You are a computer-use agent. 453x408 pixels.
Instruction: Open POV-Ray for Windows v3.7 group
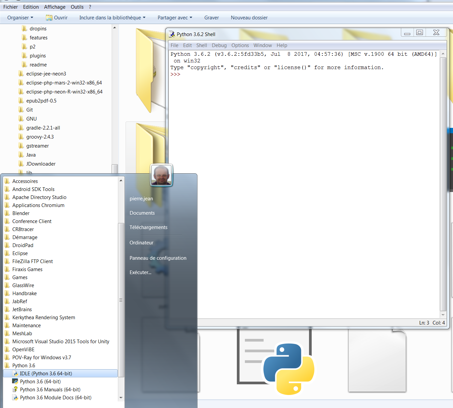[42, 358]
